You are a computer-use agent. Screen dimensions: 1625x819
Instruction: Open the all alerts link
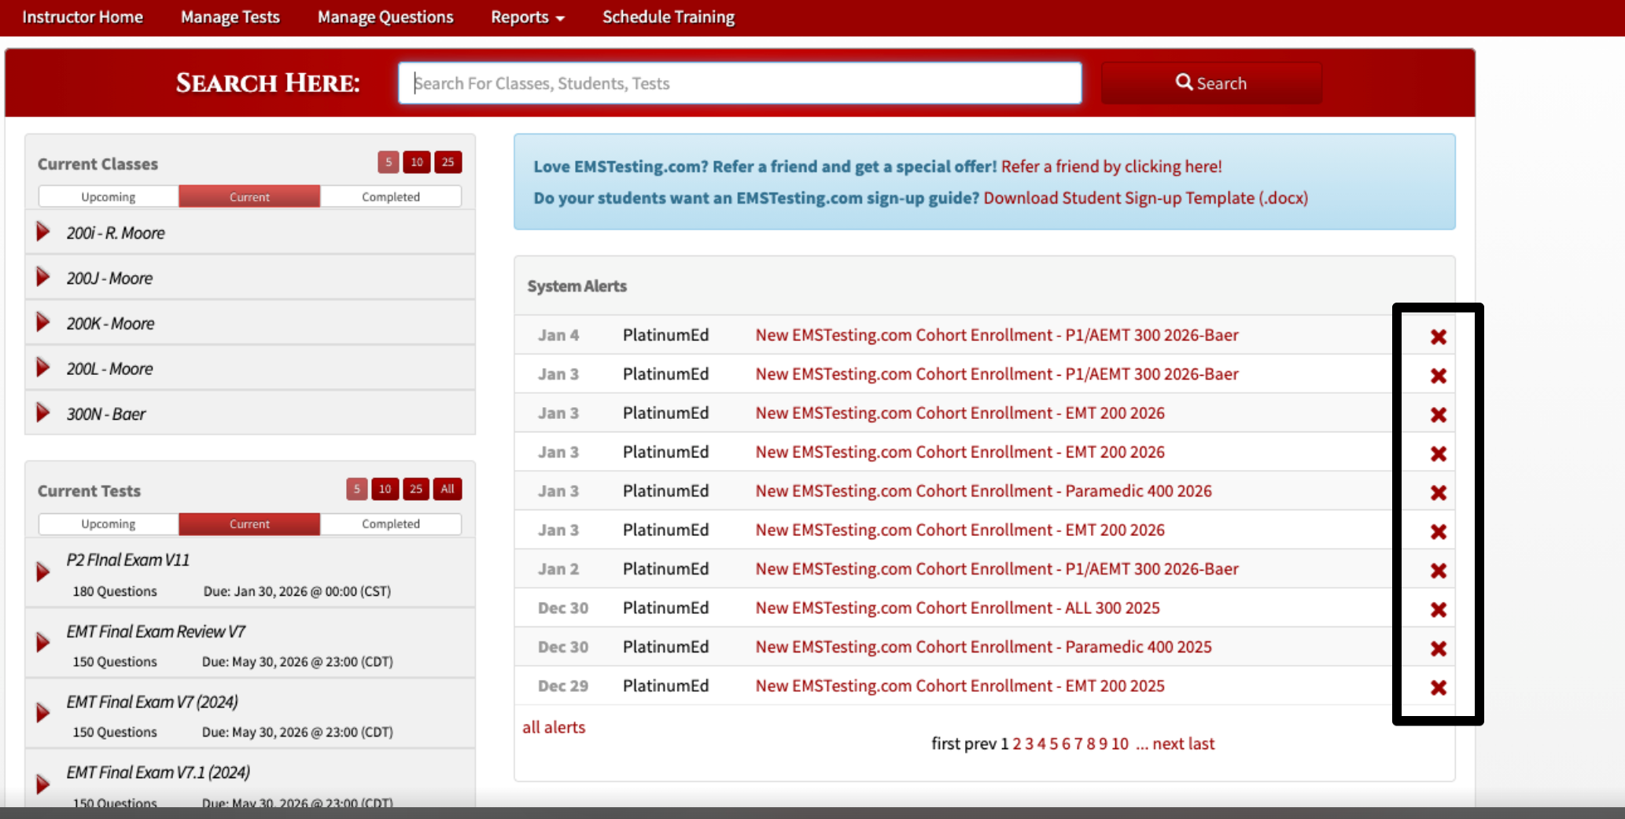point(554,727)
